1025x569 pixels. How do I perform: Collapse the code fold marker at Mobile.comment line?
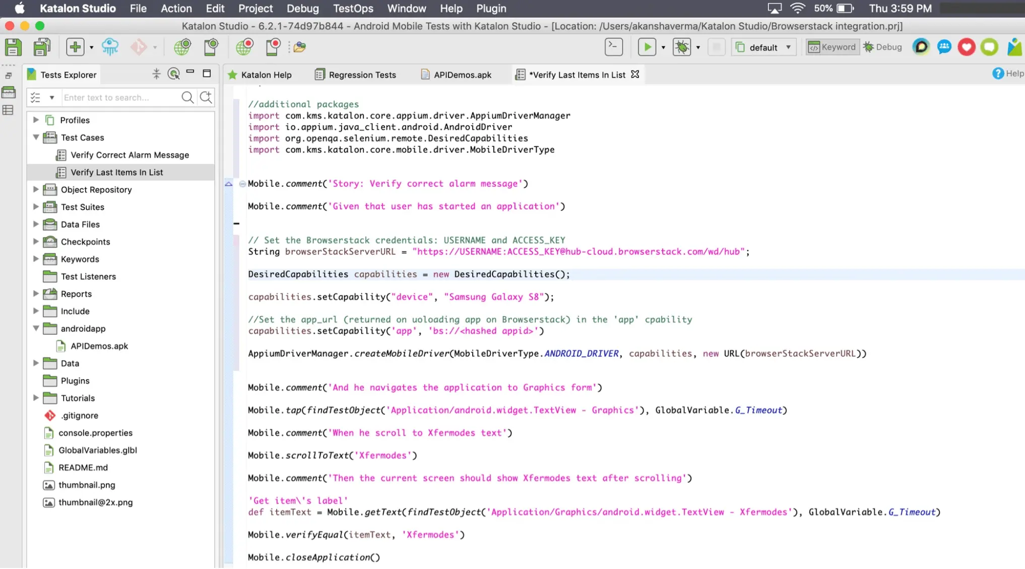pos(242,184)
